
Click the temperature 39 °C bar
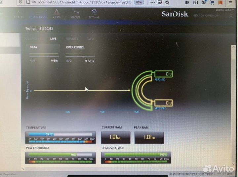[60, 134]
